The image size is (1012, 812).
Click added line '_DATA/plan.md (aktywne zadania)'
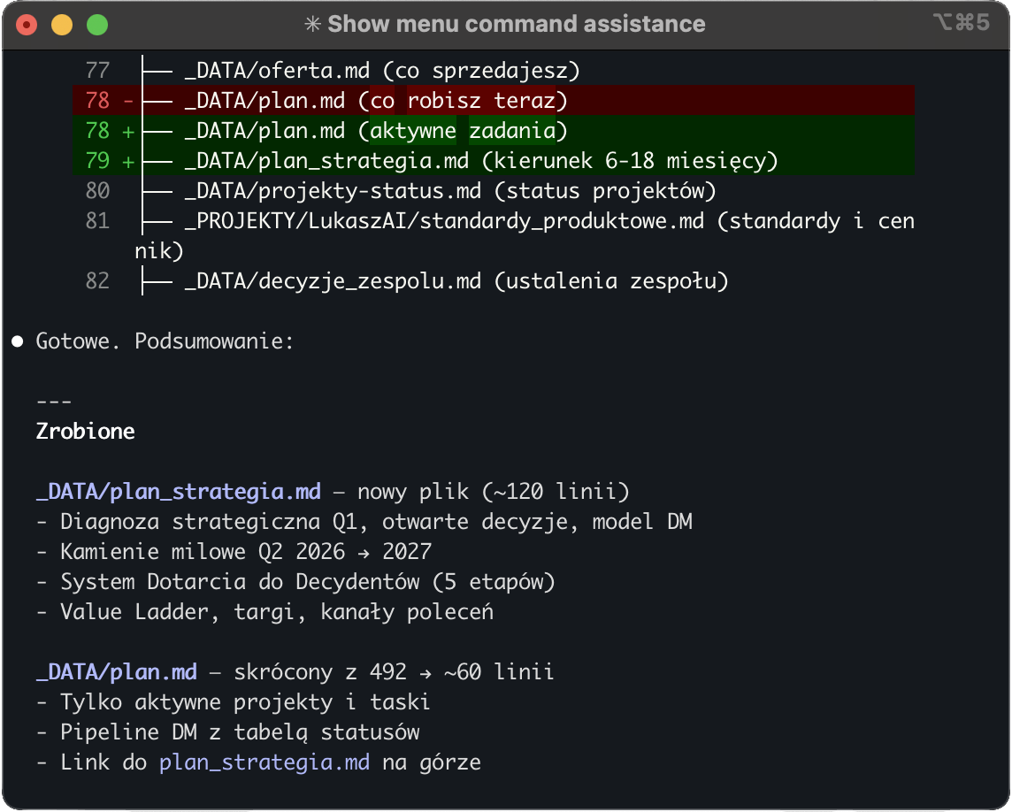[376, 131]
